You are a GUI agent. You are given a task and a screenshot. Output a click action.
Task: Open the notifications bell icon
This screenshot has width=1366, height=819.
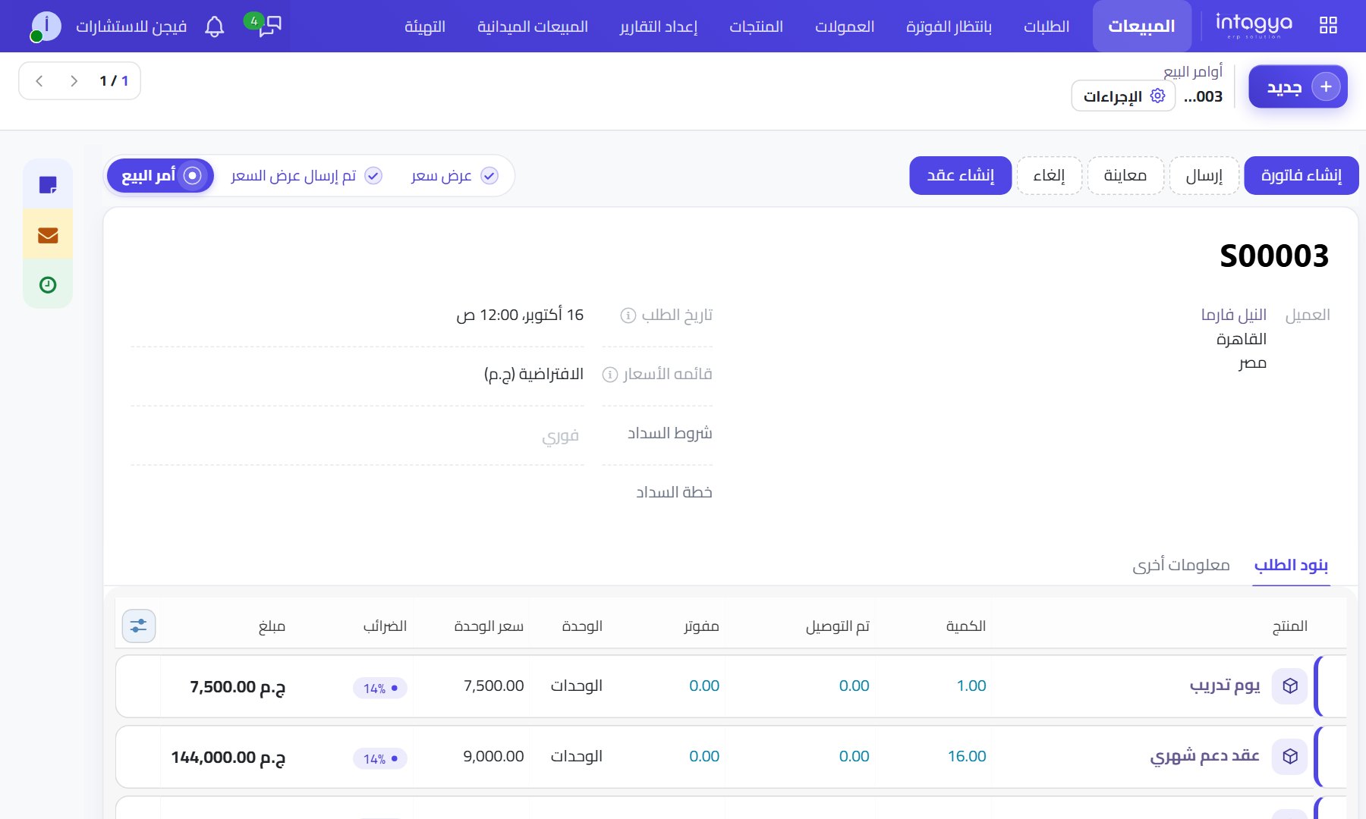(215, 27)
